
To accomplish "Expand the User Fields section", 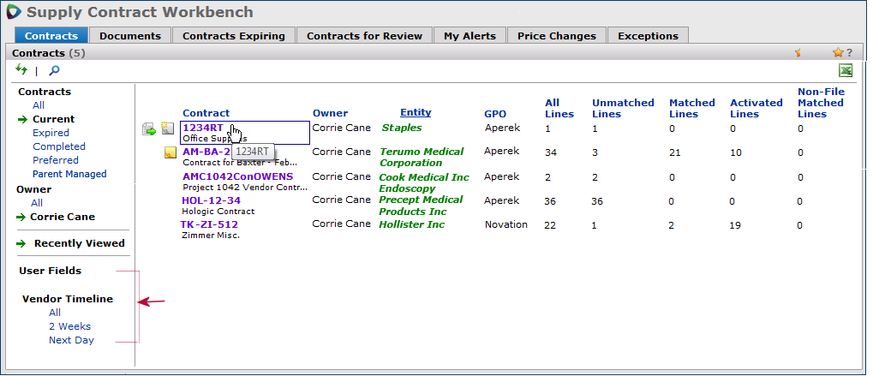I will click(x=50, y=271).
